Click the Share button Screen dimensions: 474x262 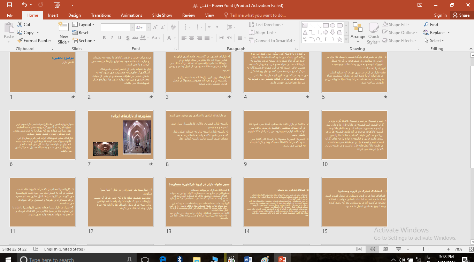[x=461, y=15]
